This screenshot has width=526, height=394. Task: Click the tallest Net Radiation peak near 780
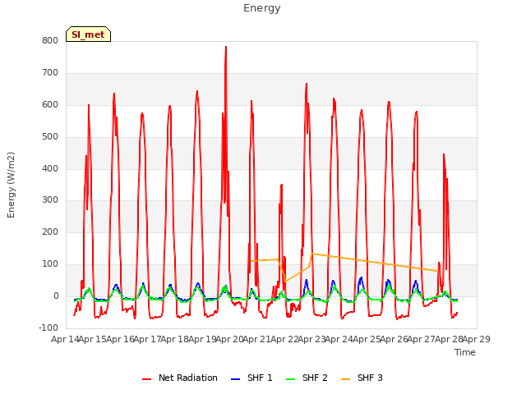(x=226, y=48)
